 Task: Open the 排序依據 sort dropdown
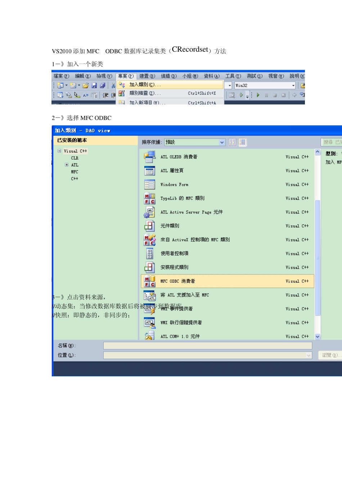195,142
